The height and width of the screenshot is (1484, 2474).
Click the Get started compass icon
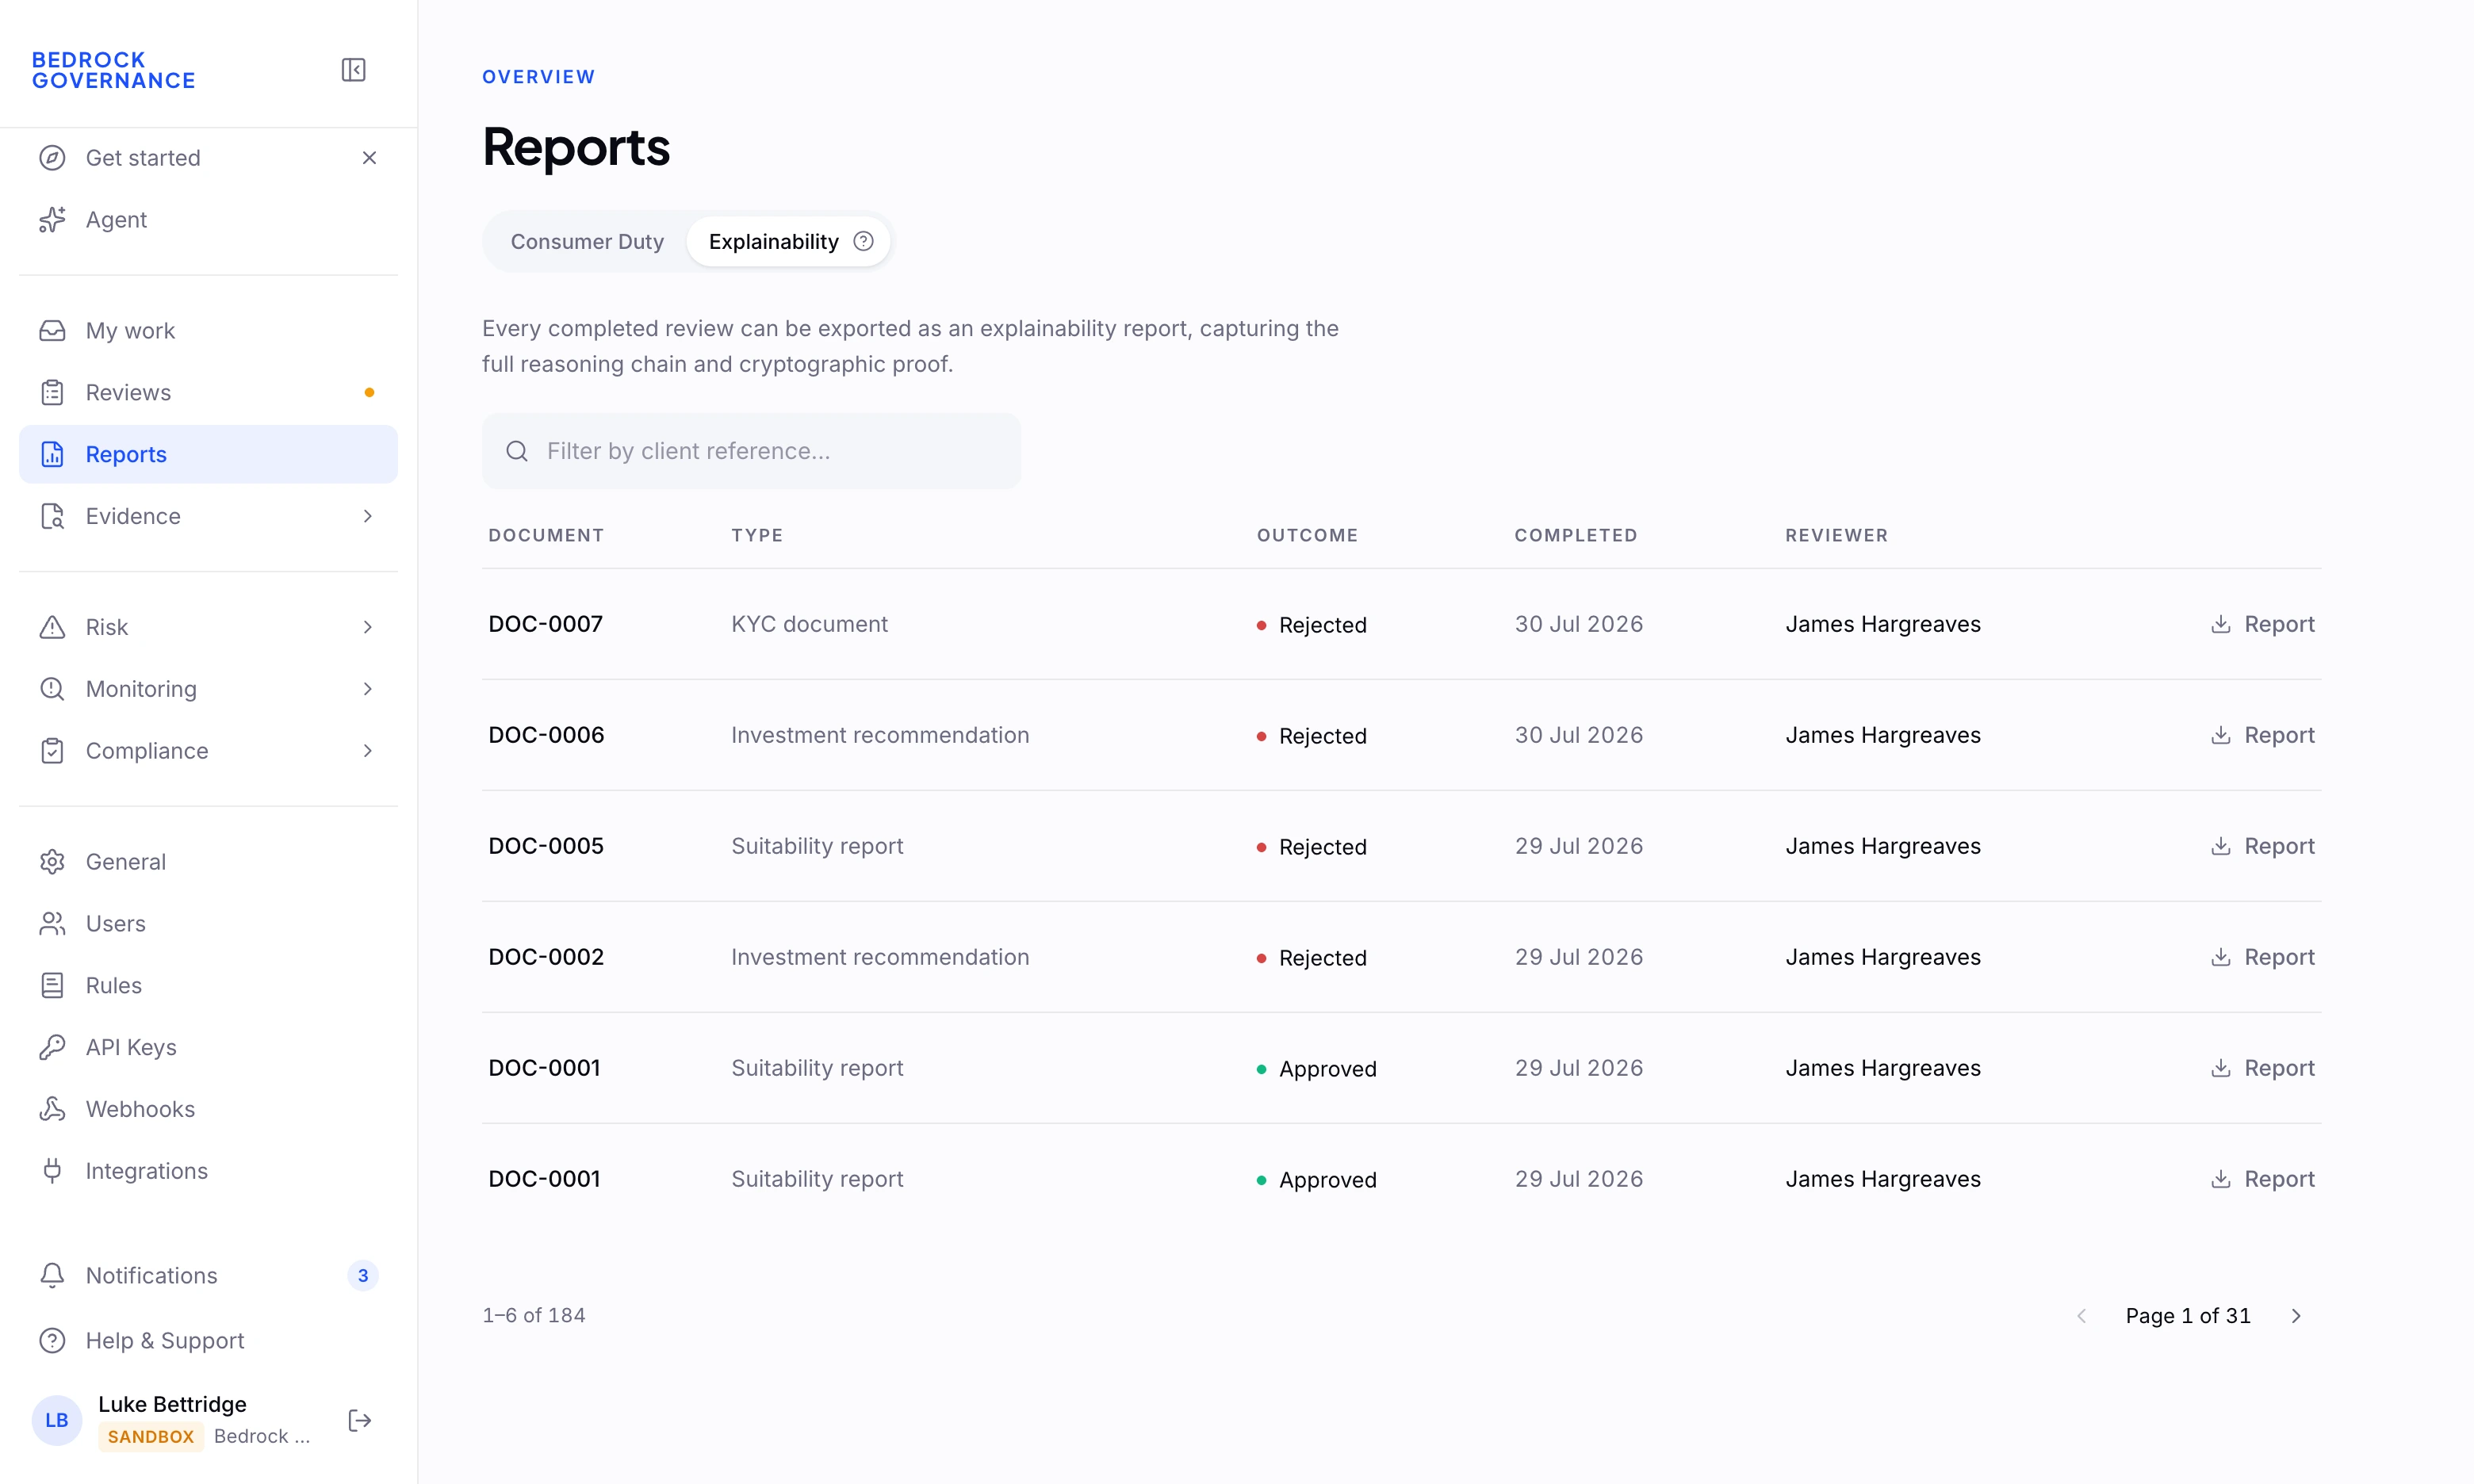point(52,158)
